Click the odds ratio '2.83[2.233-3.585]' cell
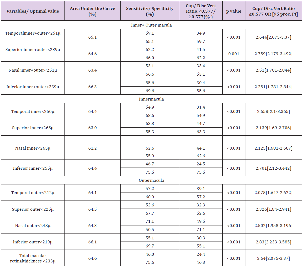The image size is (304, 267). [273, 242]
